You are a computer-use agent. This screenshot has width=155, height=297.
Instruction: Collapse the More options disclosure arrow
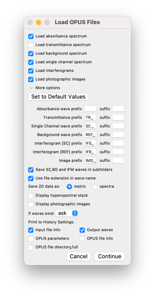31,88
